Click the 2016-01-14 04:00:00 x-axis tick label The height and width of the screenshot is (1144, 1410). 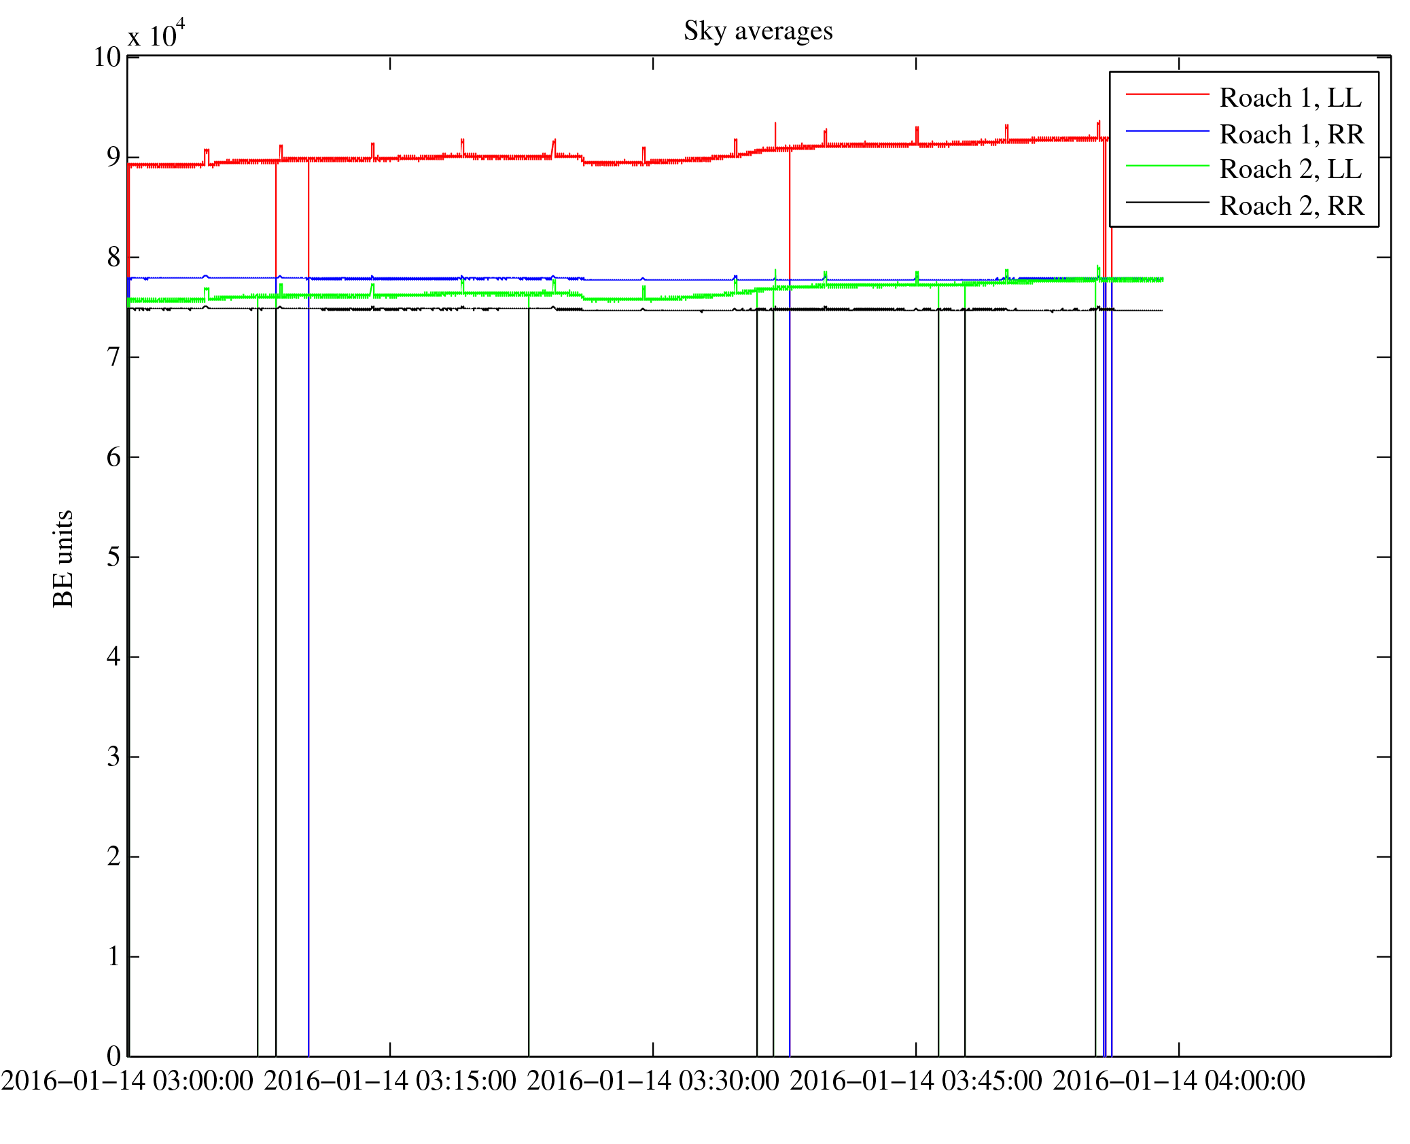point(1178,1081)
